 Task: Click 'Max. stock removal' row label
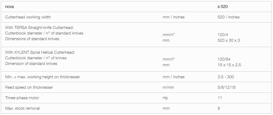click(22, 109)
